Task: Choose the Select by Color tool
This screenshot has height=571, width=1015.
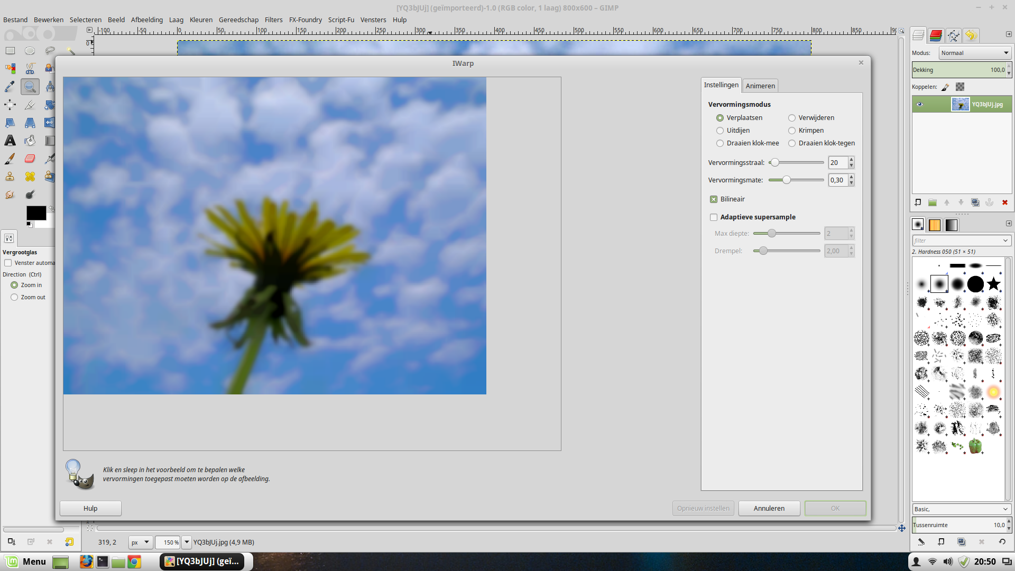Action: [10, 69]
